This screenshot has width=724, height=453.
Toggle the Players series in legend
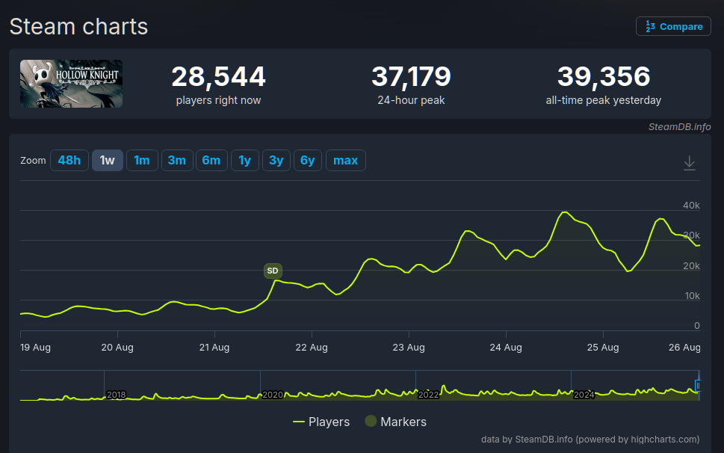(x=321, y=422)
